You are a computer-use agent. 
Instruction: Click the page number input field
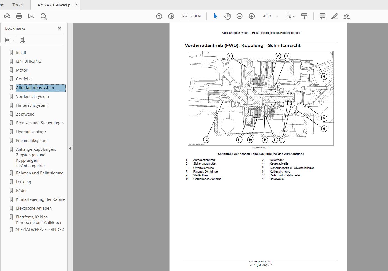coord(184,16)
